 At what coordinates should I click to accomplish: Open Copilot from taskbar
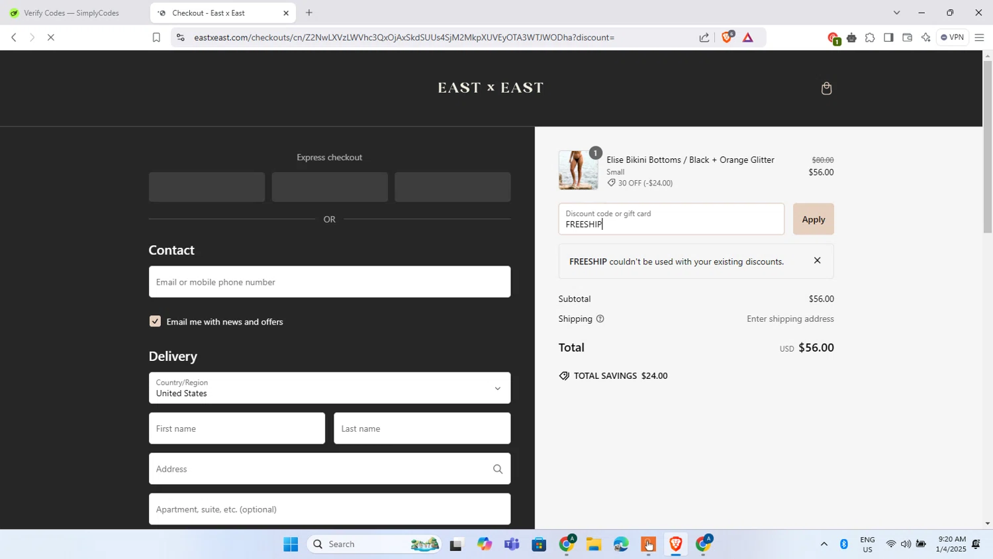pos(484,544)
